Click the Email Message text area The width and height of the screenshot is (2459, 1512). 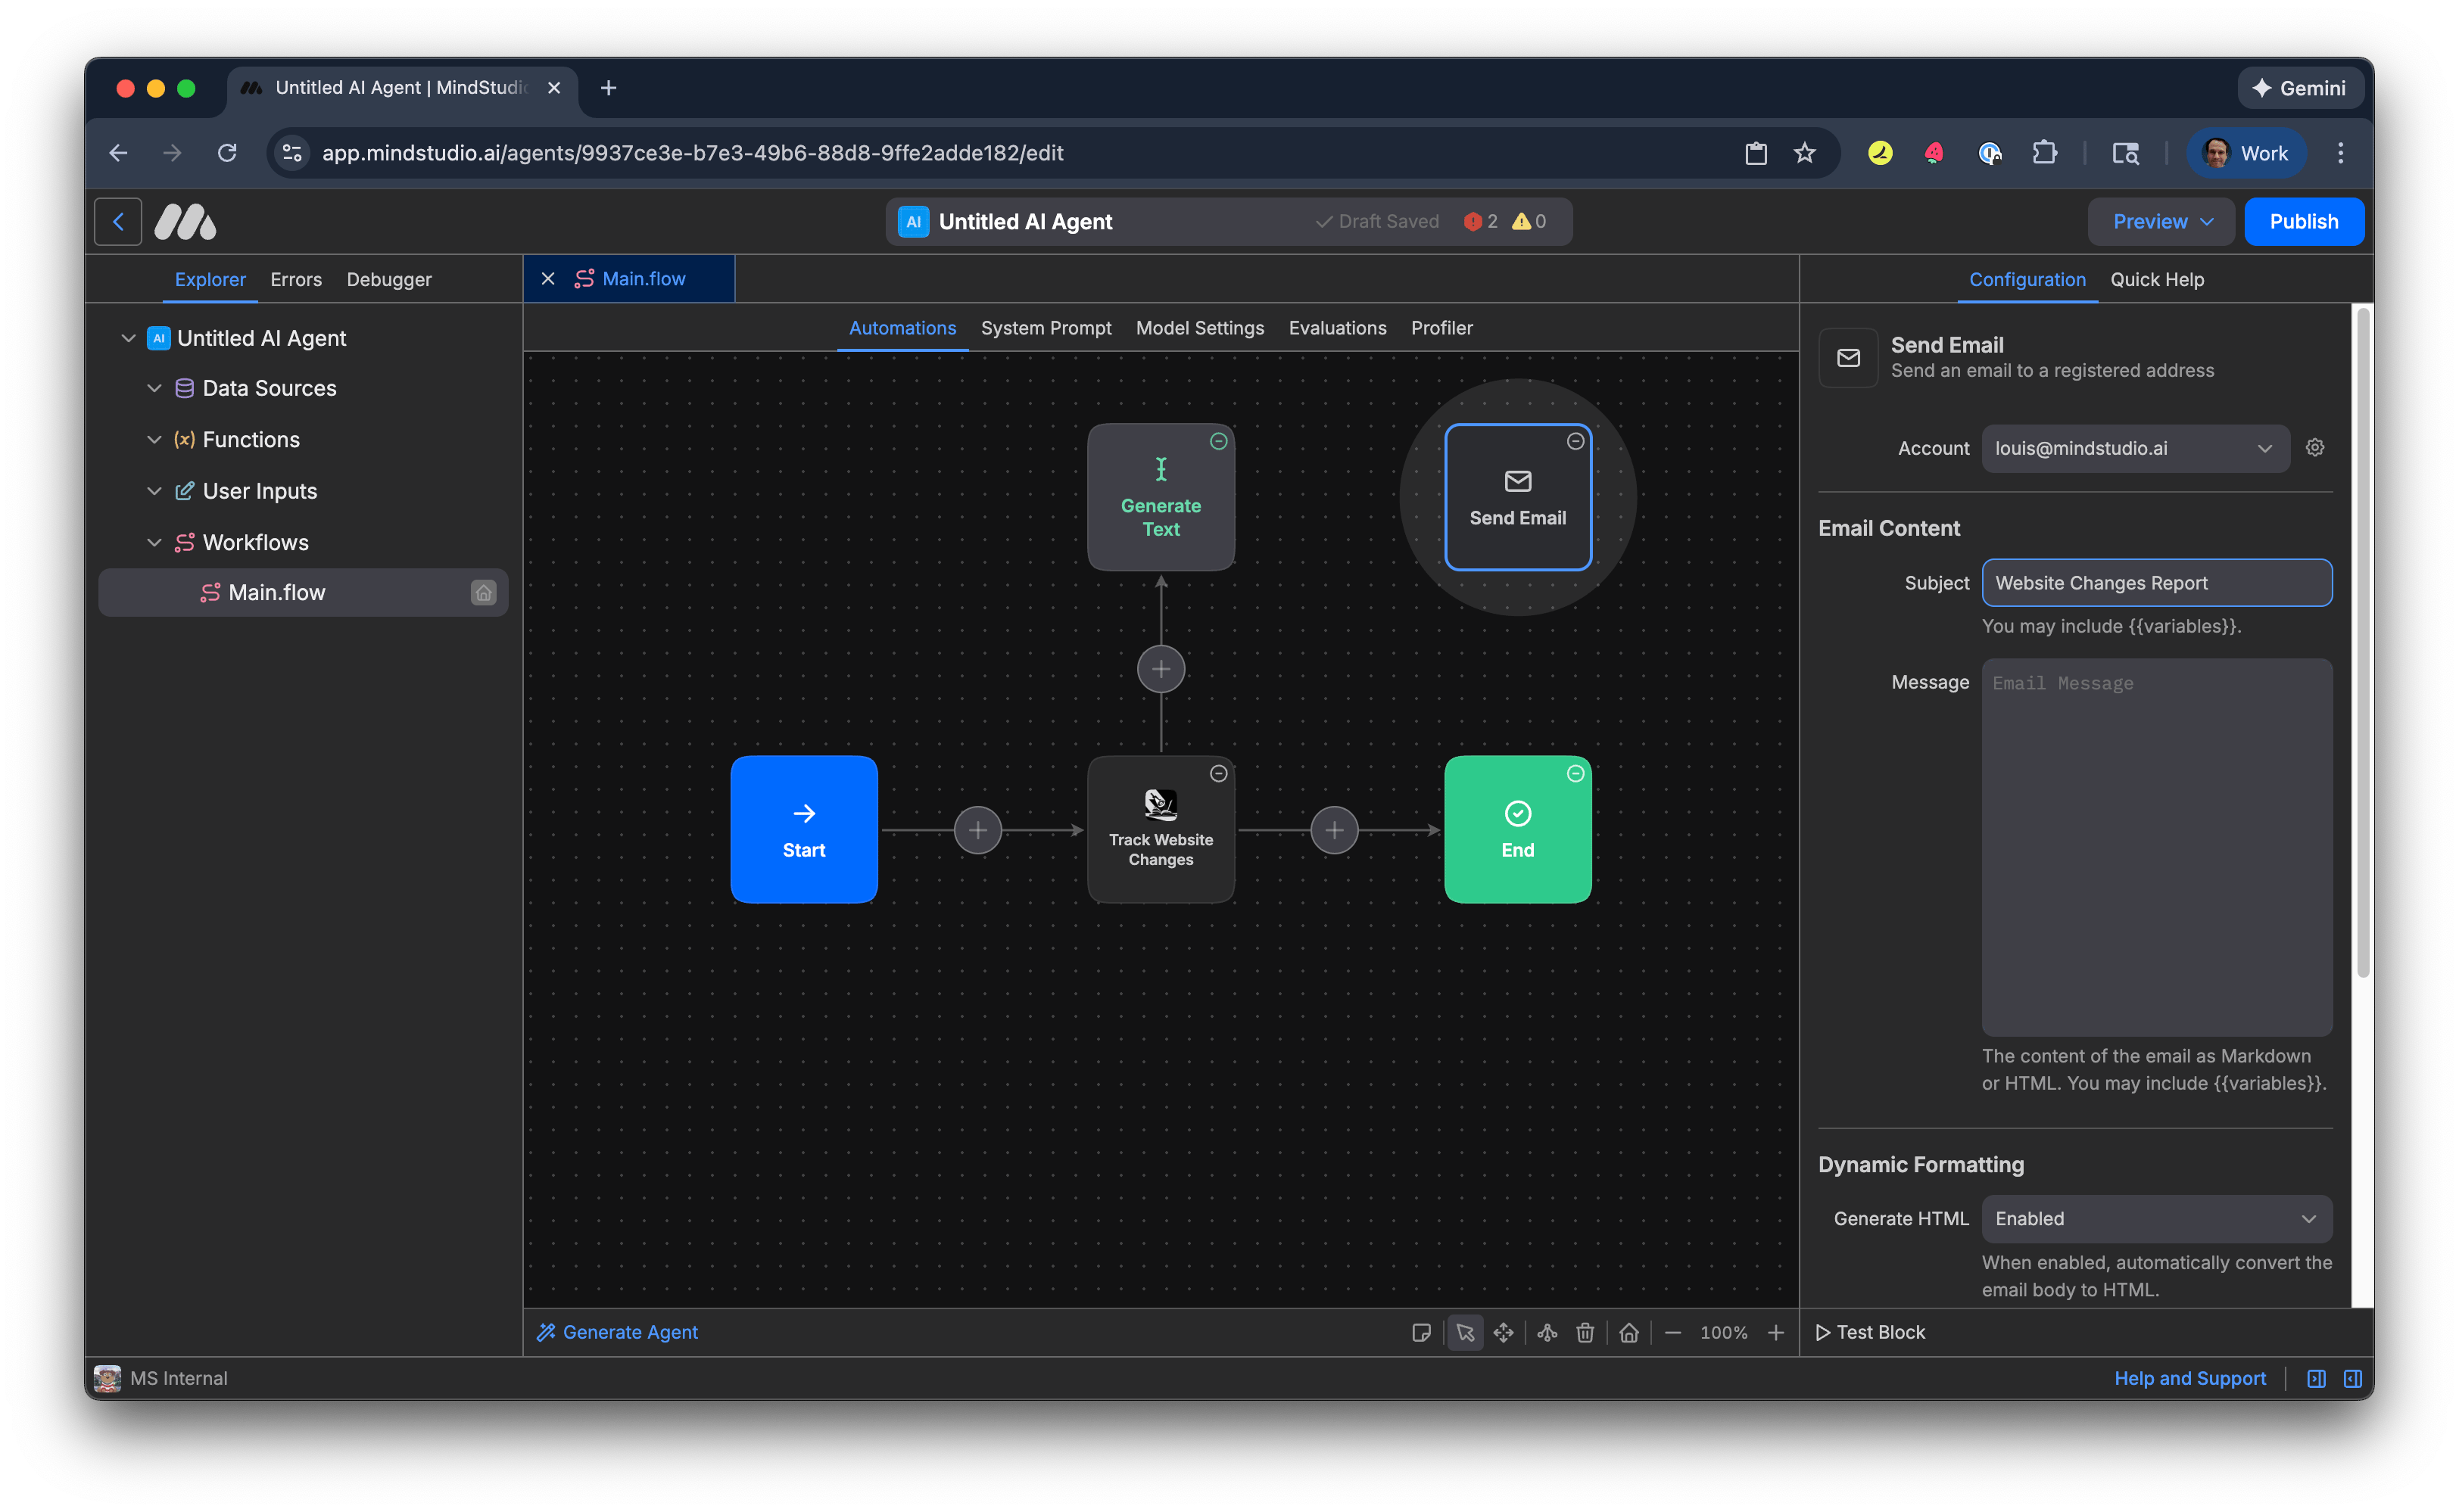pyautogui.click(x=2156, y=845)
